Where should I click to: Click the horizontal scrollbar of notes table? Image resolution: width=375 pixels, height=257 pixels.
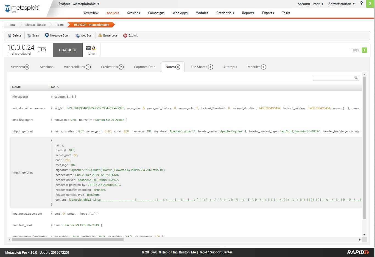pyautogui.click(x=68, y=239)
